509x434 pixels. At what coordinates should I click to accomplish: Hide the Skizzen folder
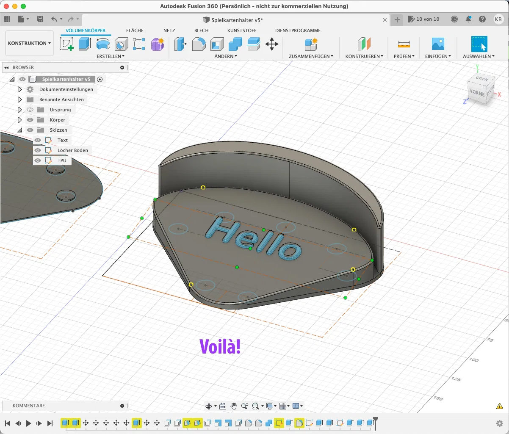point(30,130)
